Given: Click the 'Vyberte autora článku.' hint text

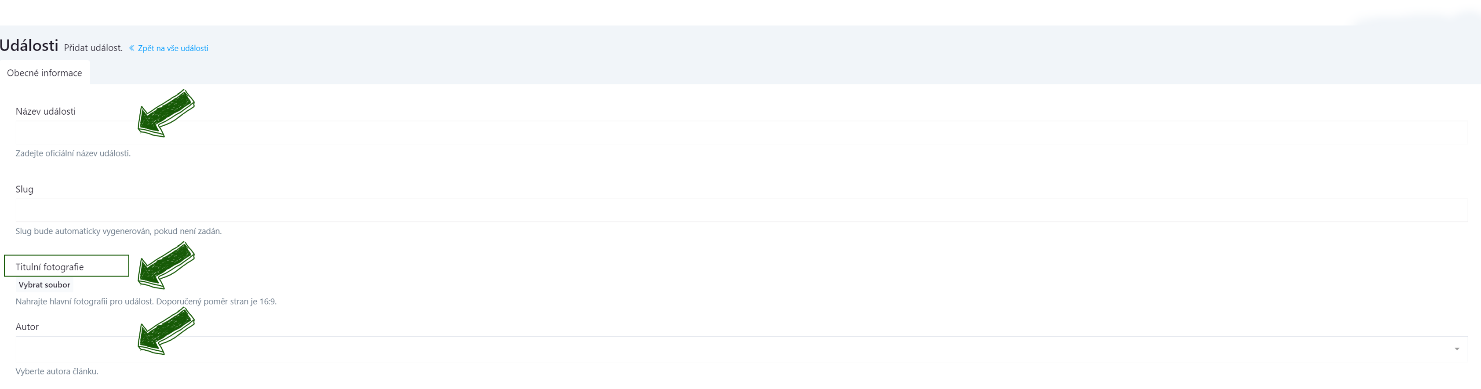Looking at the screenshot, I should [x=57, y=372].
